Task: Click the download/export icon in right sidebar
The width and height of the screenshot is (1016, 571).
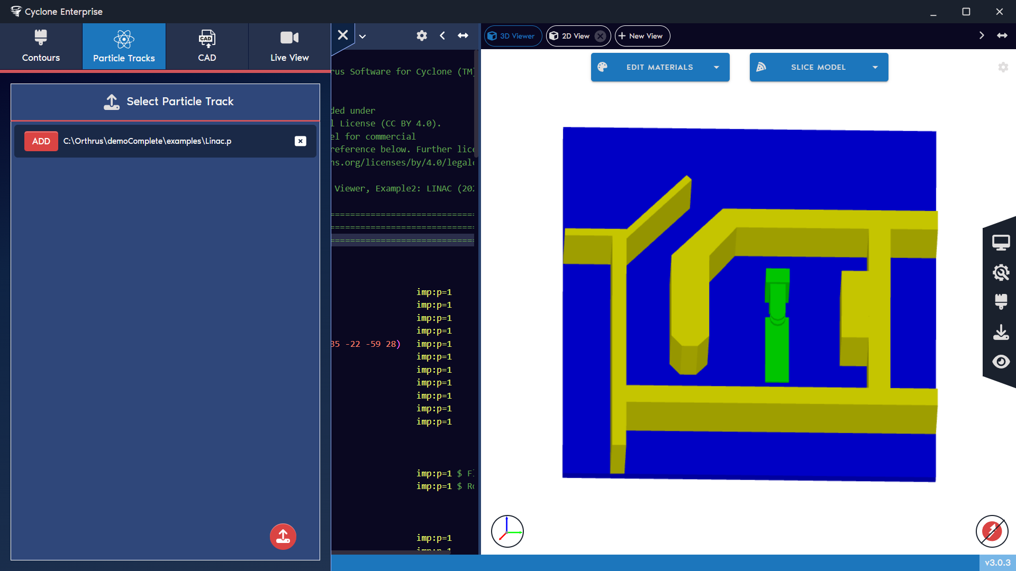Action: tap(1002, 332)
